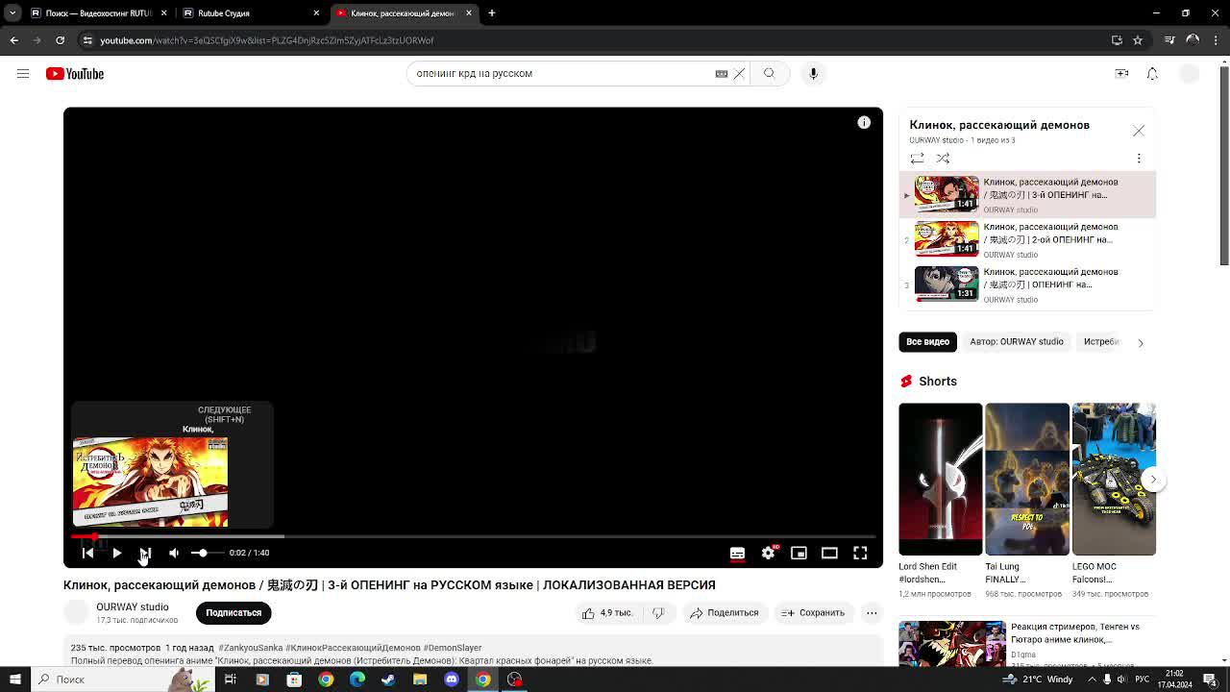Viewport: 1230px width, 692px height.
Task: Bookmark this page with the star
Action: point(1138,40)
